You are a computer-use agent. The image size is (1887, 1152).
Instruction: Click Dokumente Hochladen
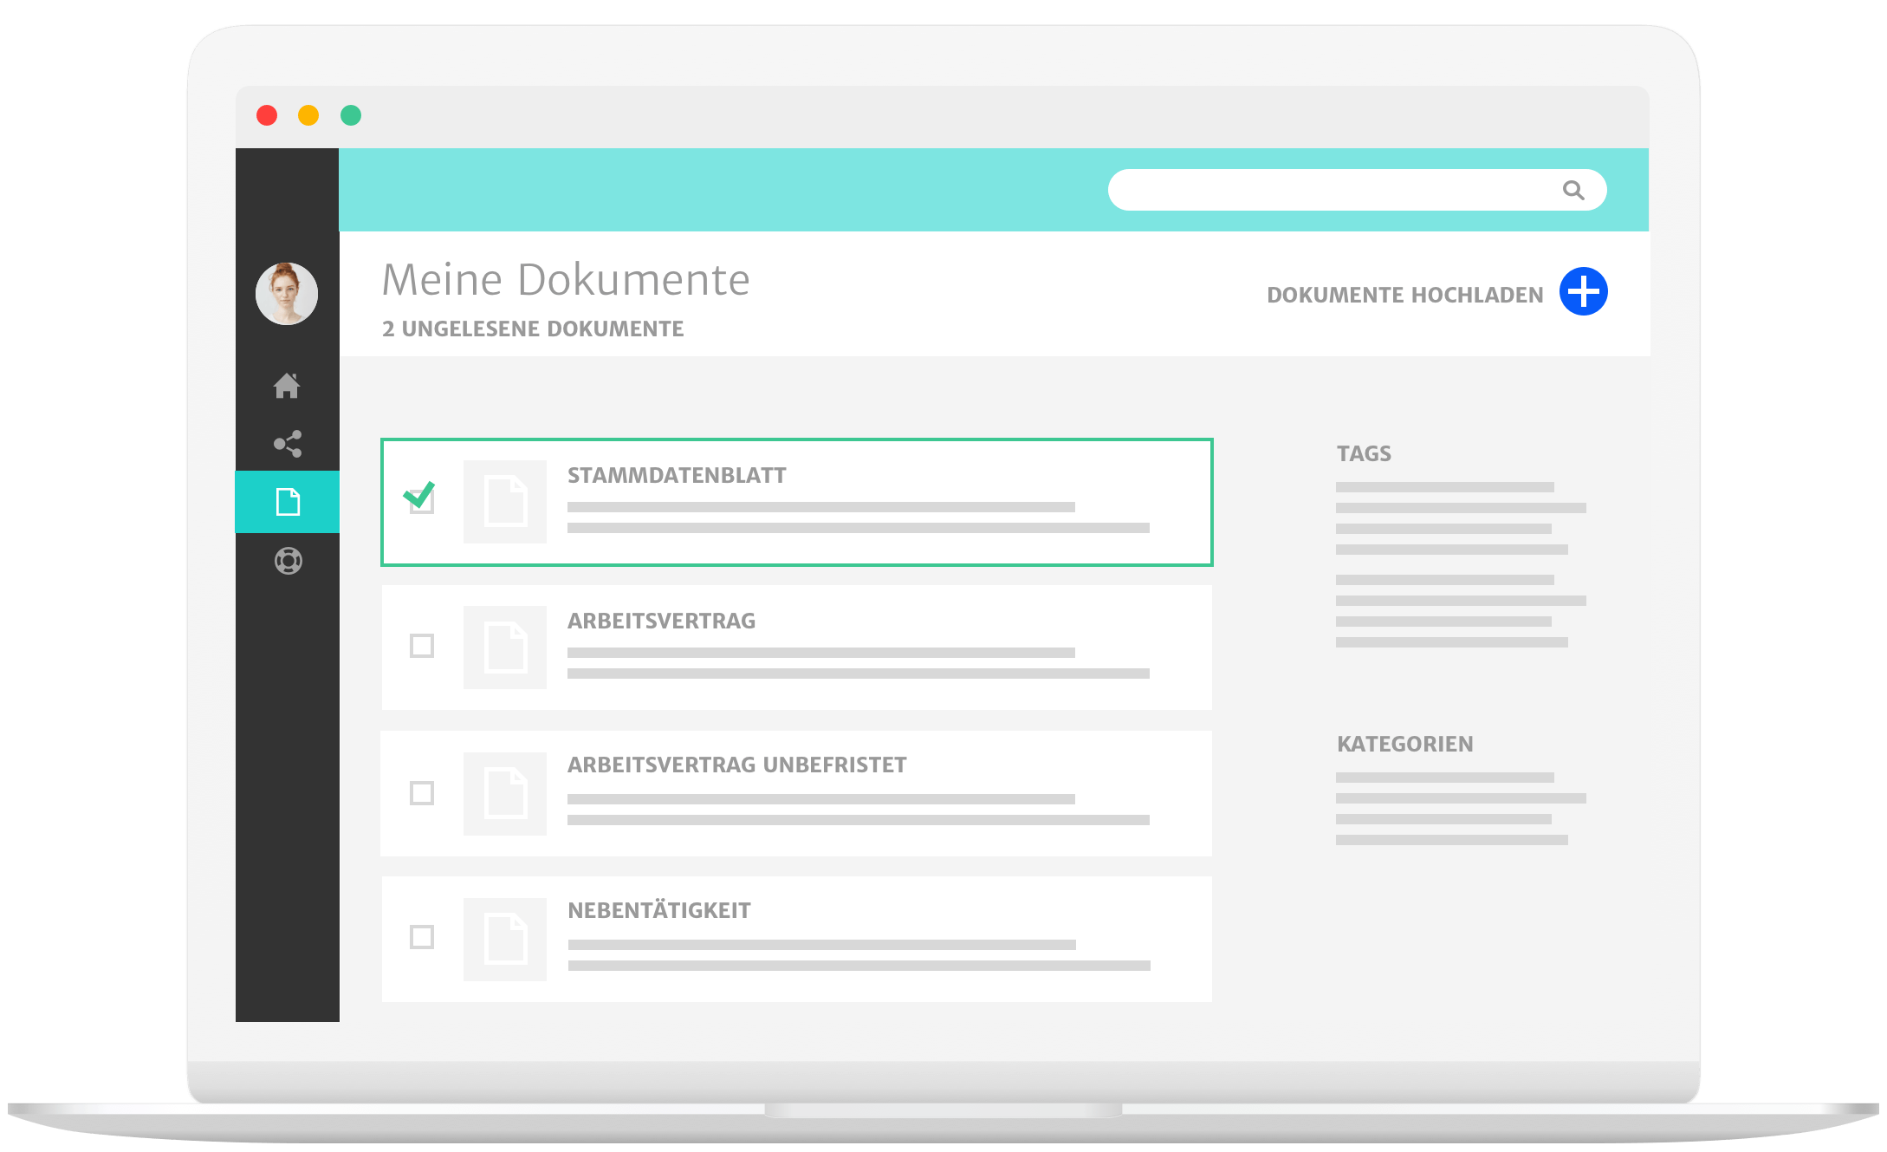pyautogui.click(x=1404, y=293)
